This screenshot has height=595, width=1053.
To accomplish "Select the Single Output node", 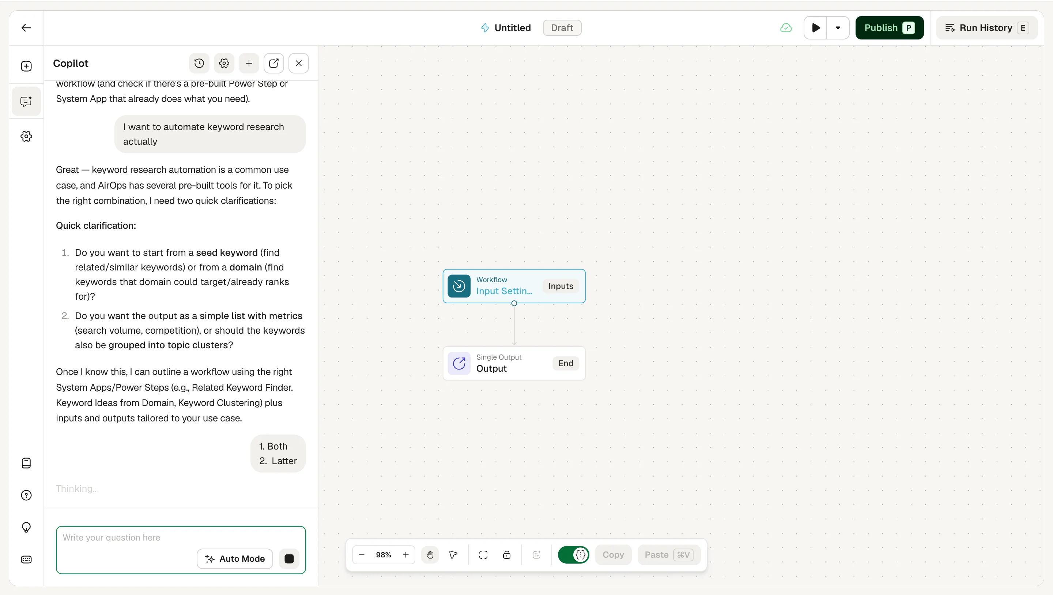I will (x=514, y=363).
